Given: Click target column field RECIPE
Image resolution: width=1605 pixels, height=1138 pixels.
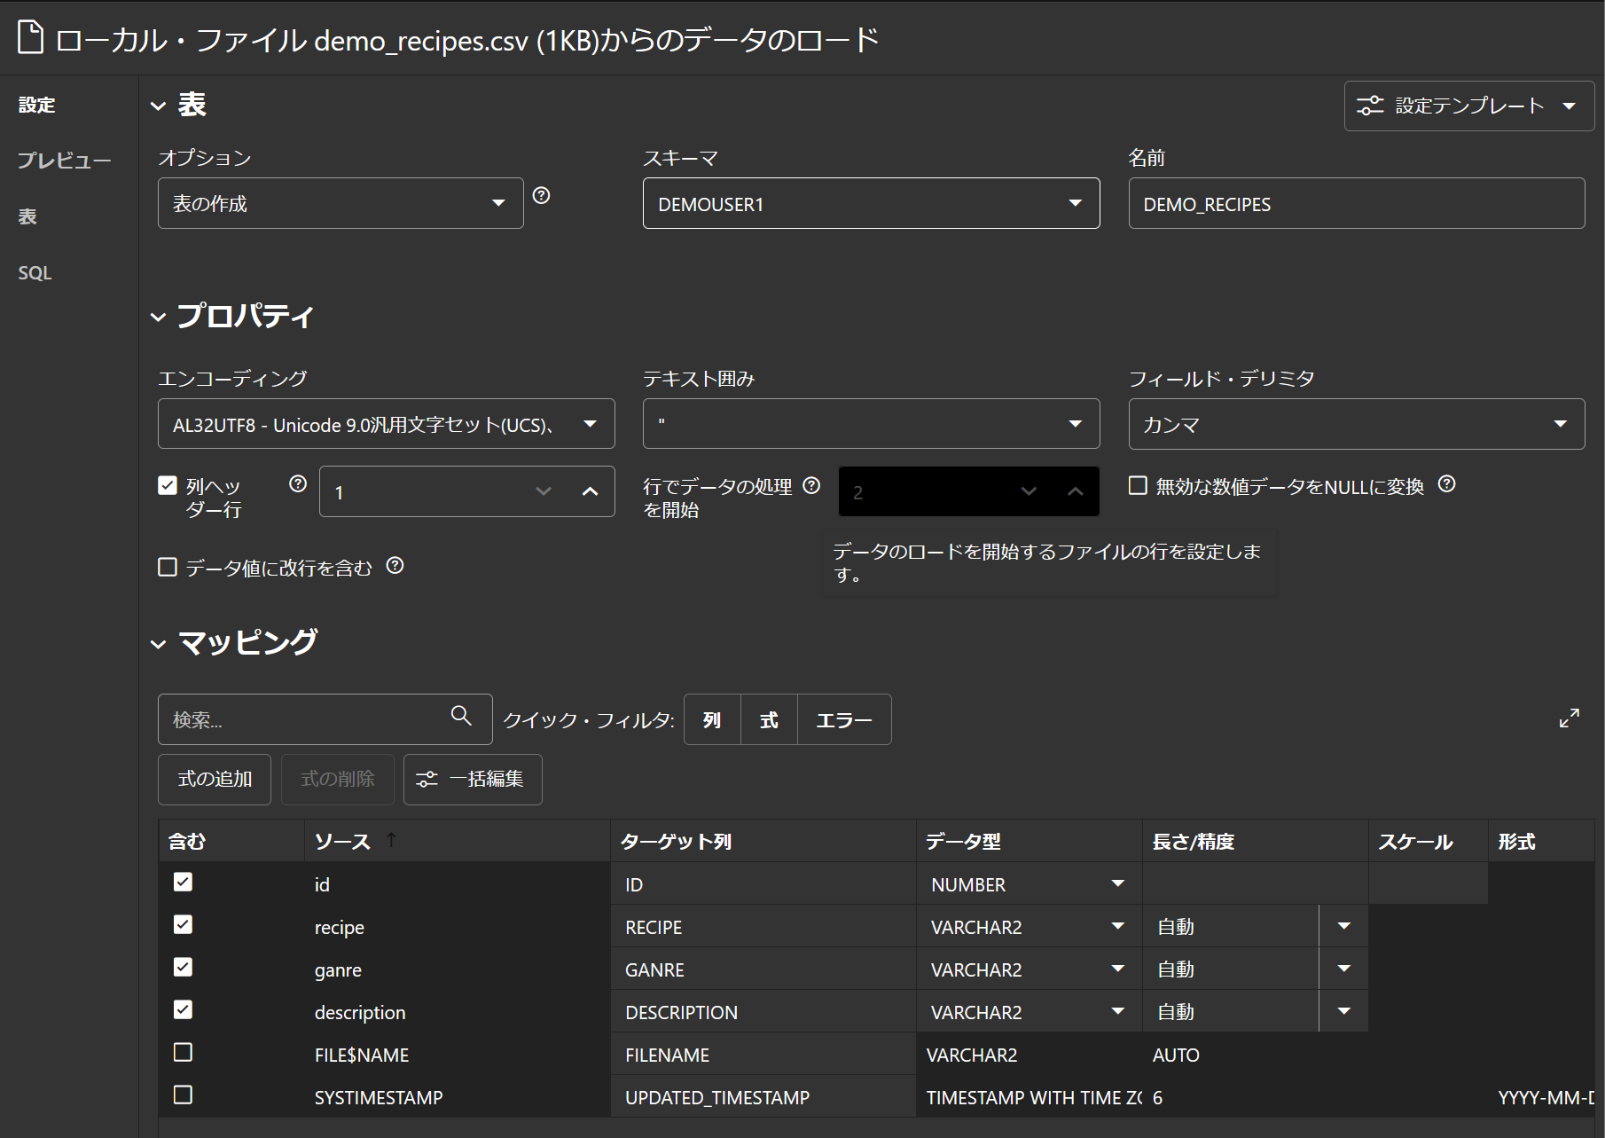Looking at the screenshot, I should point(763,926).
